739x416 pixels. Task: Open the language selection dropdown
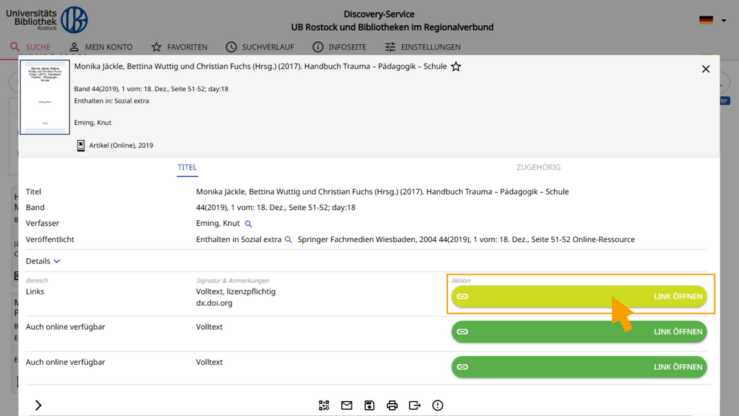713,20
